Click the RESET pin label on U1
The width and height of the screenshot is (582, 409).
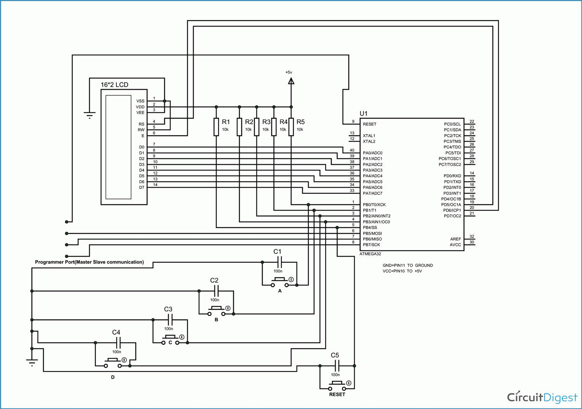(x=370, y=124)
